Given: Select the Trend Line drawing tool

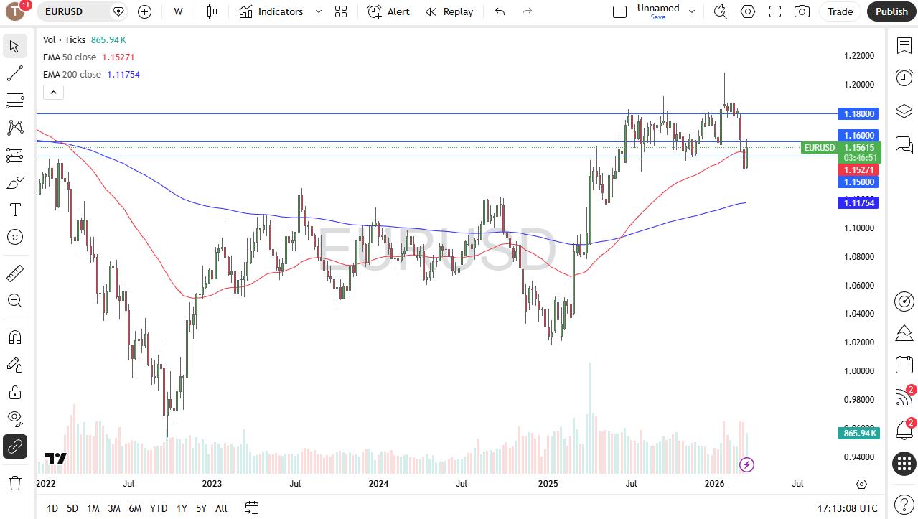Looking at the screenshot, I should click(x=14, y=73).
